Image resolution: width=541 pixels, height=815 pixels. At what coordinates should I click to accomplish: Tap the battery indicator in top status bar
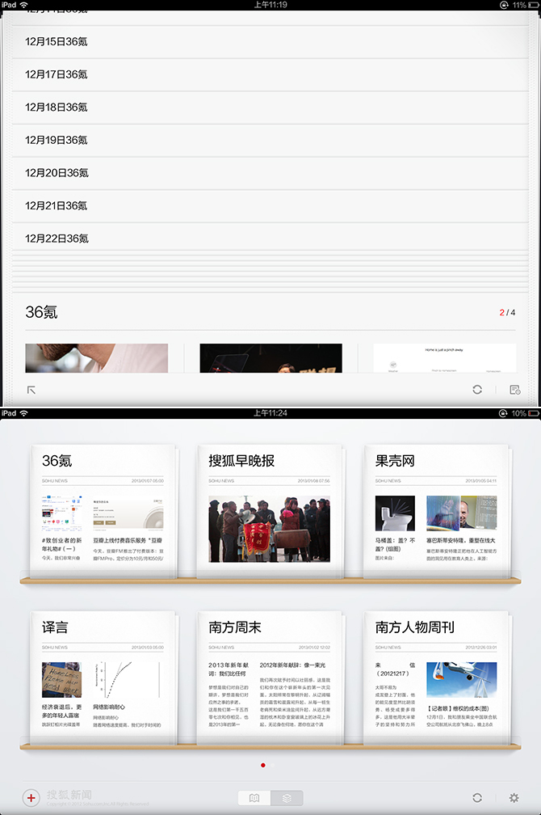pyautogui.click(x=533, y=5)
